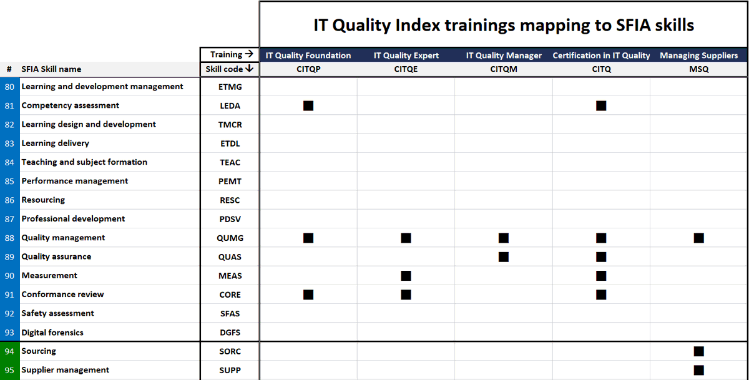Select the 'Conformance review' skill name
Image resolution: width=749 pixels, height=380 pixels.
point(62,294)
